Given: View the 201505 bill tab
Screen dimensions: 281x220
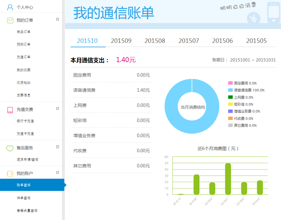Looking at the screenshot, I should [256, 41].
